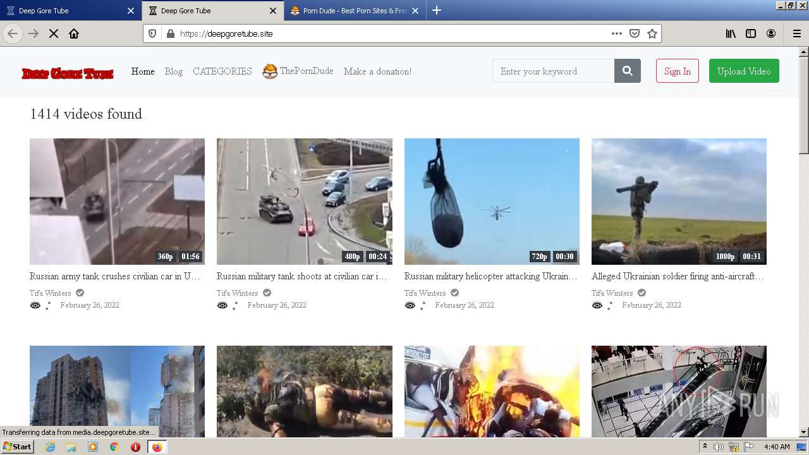Click the forward navigation arrow
The width and height of the screenshot is (809, 455).
[33, 33]
